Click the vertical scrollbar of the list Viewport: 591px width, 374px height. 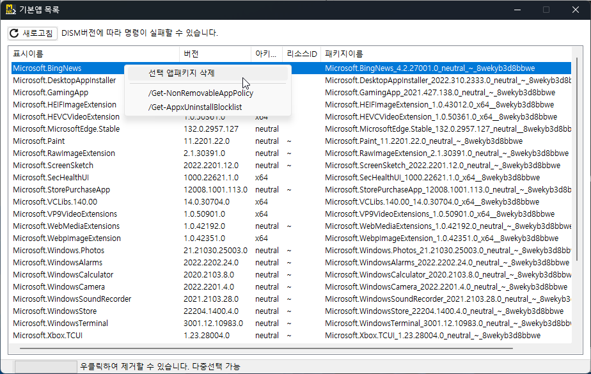click(577, 159)
